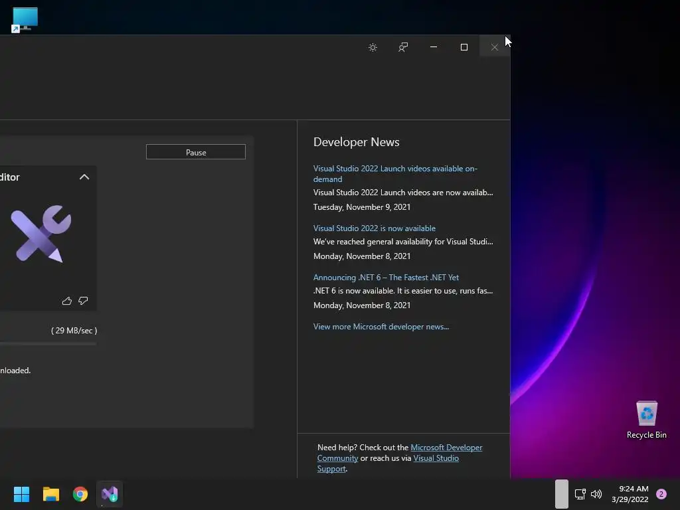The image size is (680, 510).
Task: Give thumbs up on the editor card
Action: pos(67,301)
